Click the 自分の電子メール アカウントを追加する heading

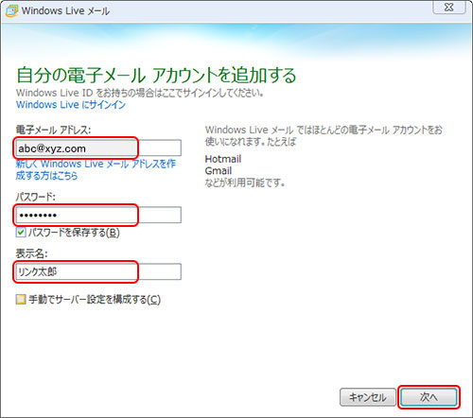tap(156, 76)
